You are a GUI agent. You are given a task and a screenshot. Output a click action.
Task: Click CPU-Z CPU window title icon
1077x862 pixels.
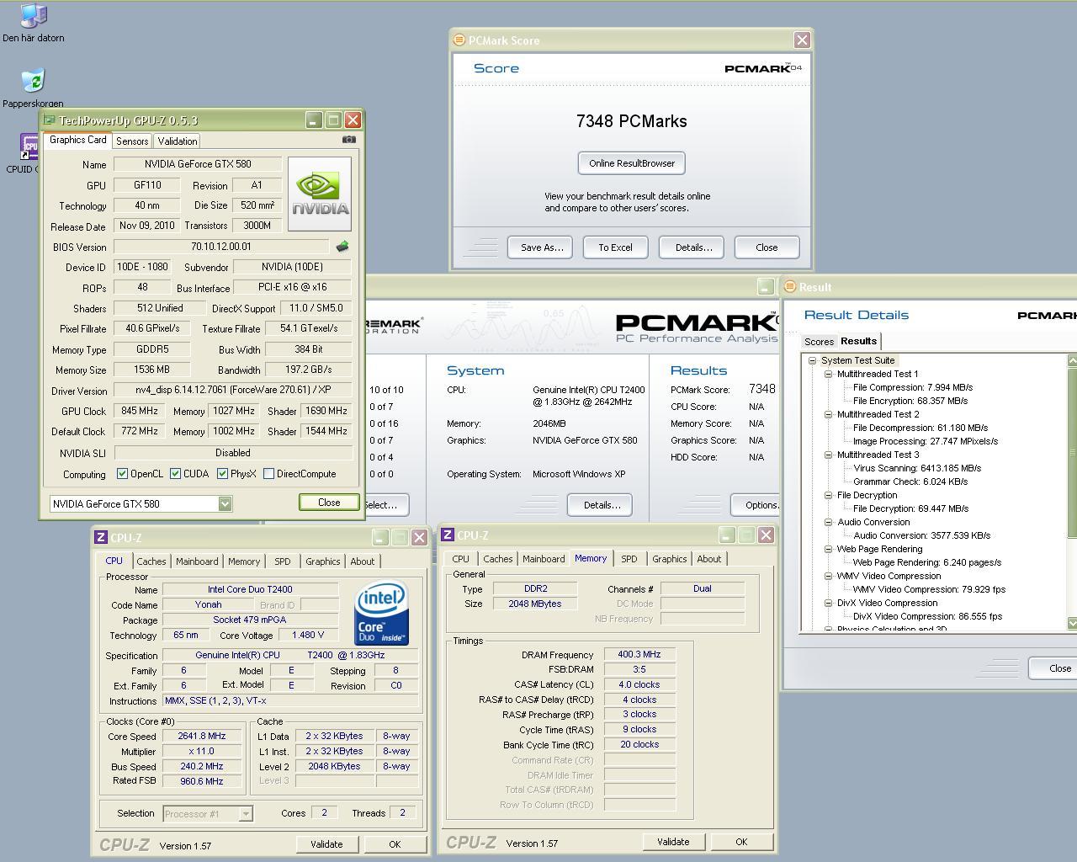(101, 537)
